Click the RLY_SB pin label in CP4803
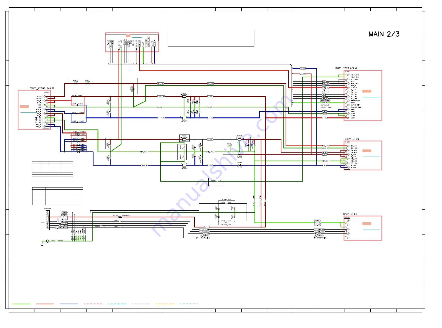Screen dimensions: 442x328 click(x=354, y=94)
